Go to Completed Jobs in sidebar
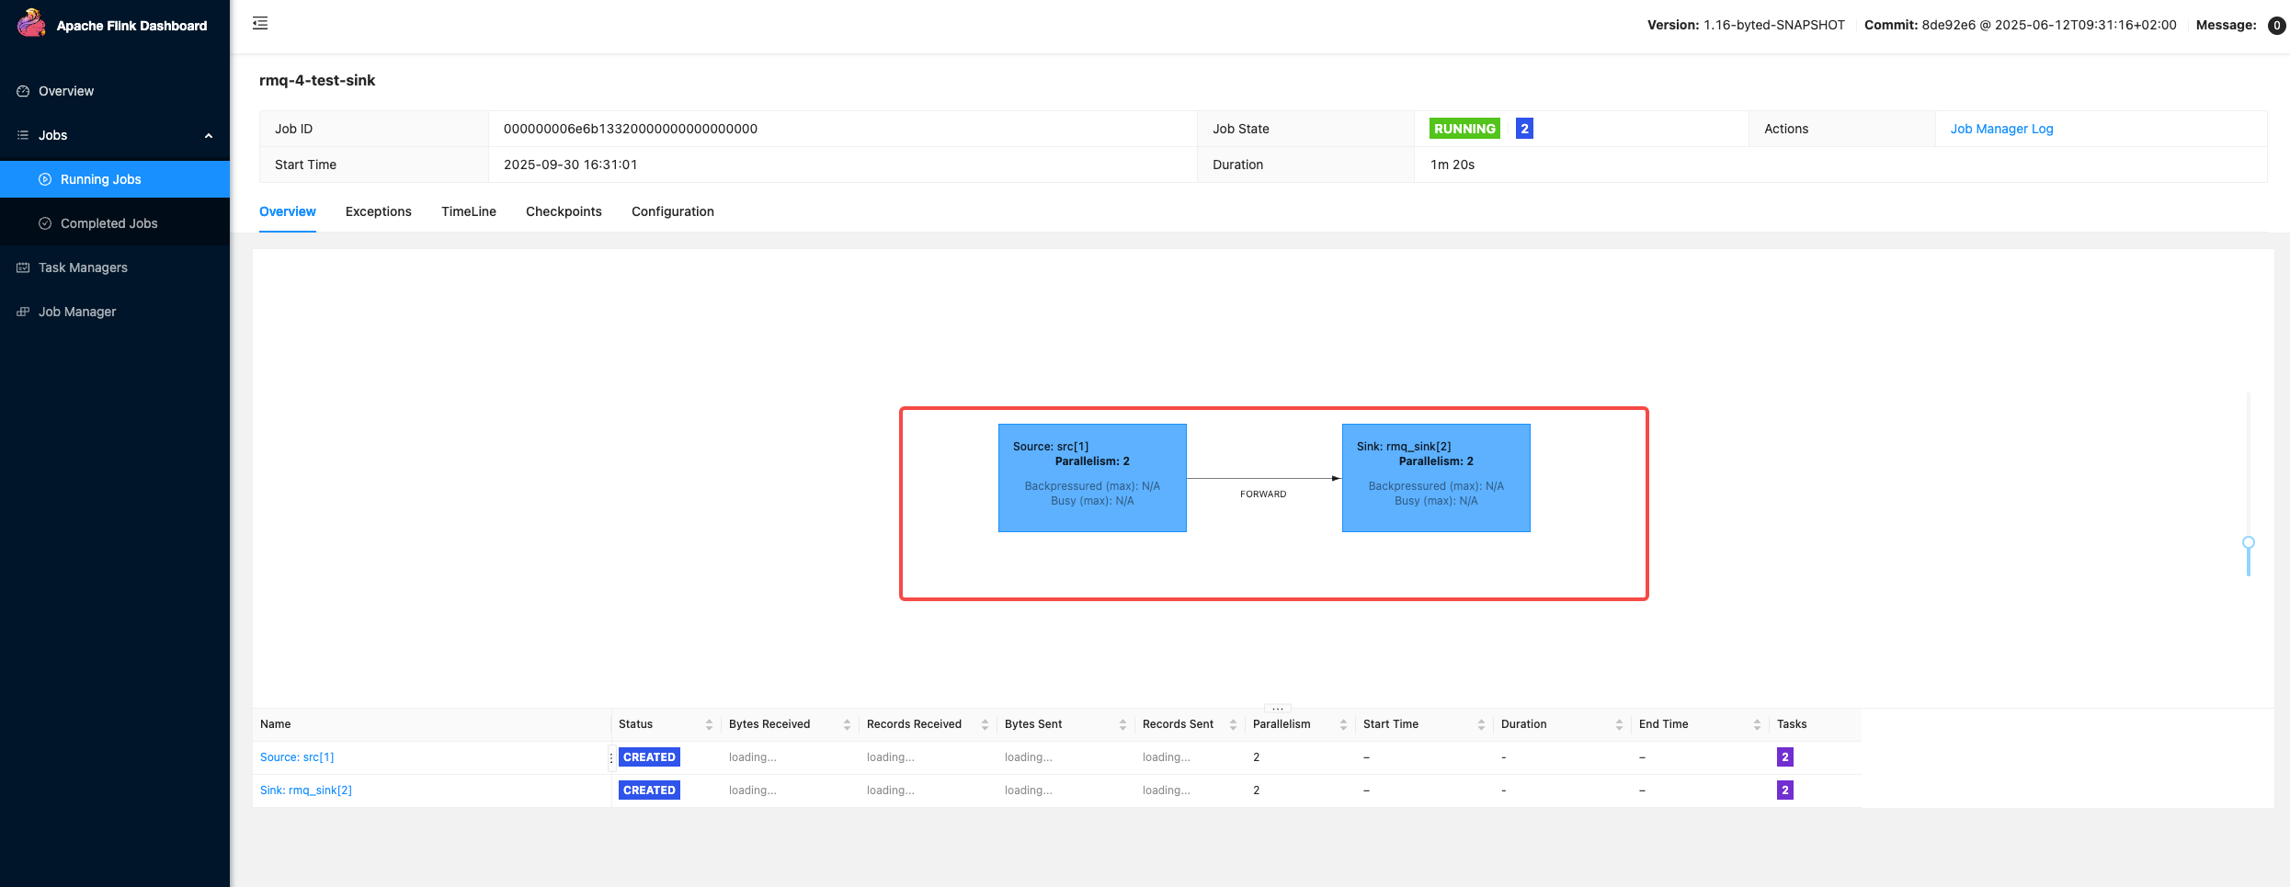 click(x=115, y=223)
